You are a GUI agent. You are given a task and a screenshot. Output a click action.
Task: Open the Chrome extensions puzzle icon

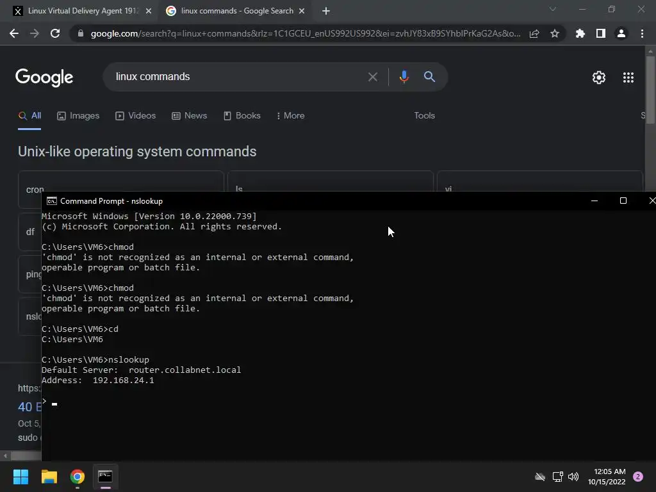(x=580, y=33)
